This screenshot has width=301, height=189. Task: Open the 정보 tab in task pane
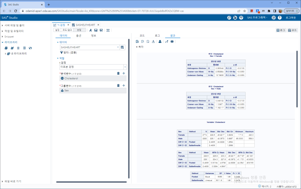pos(93,36)
